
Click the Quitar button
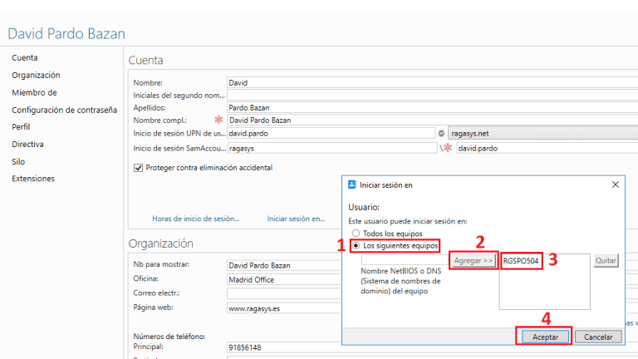pyautogui.click(x=606, y=260)
